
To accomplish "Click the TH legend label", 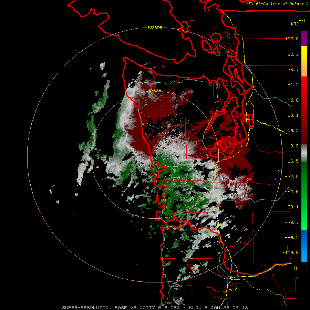I will click(296, 268).
